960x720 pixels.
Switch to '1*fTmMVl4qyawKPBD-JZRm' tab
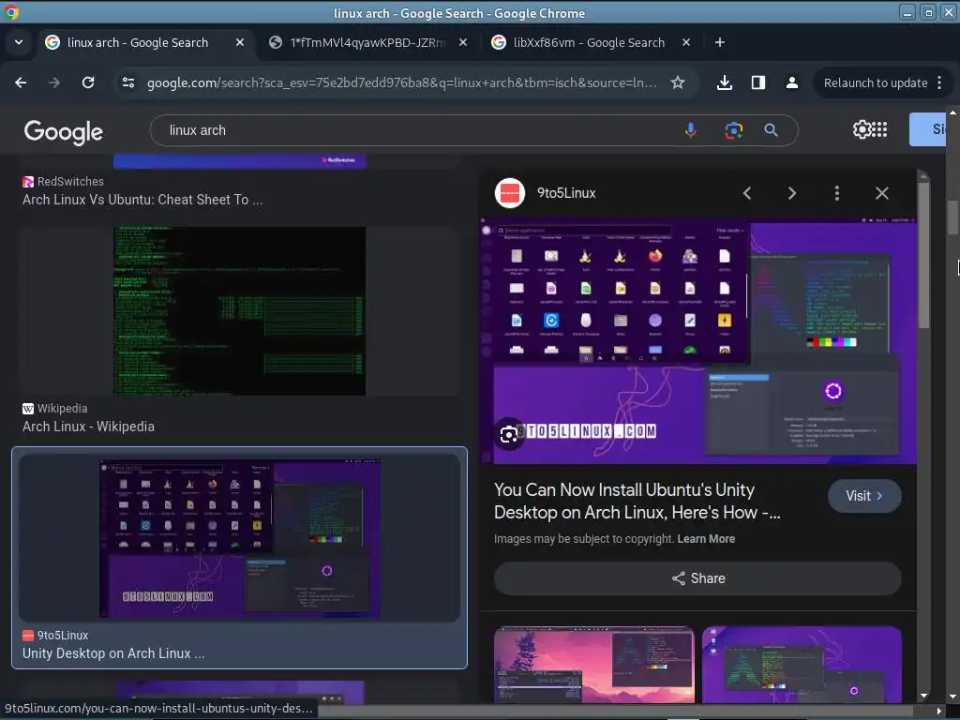click(367, 42)
